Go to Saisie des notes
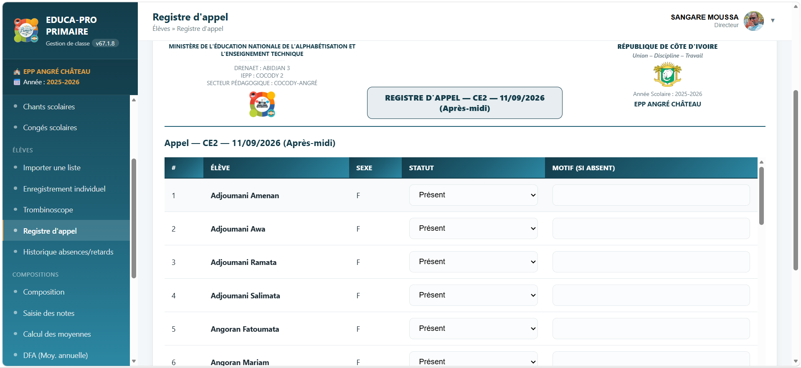This screenshot has height=368, width=801. point(49,313)
